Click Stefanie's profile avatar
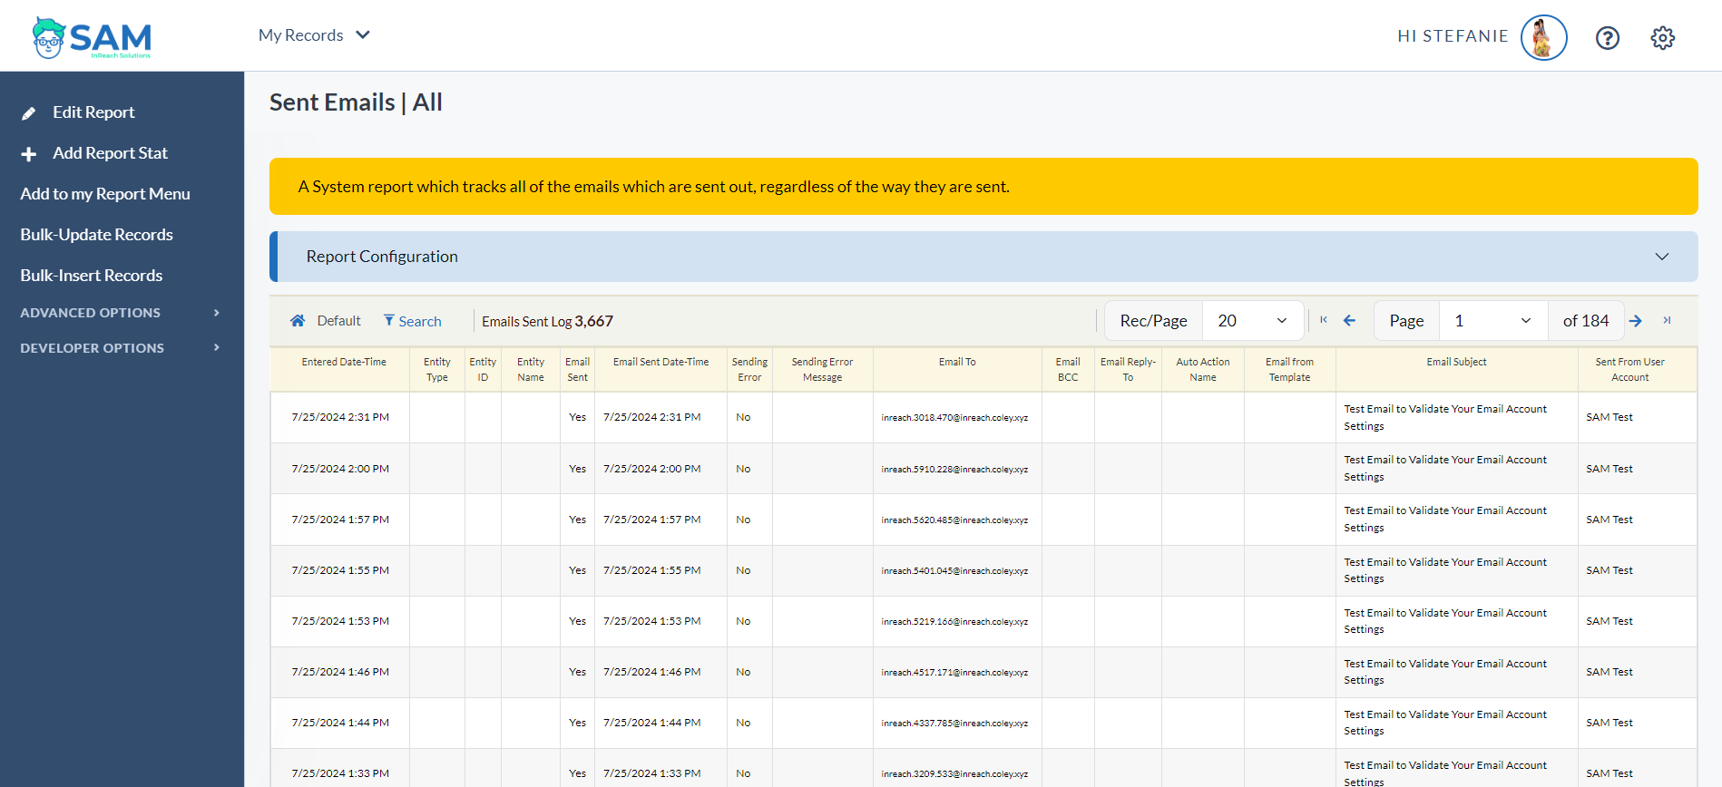Screen dimensions: 1722x787 click(1543, 37)
